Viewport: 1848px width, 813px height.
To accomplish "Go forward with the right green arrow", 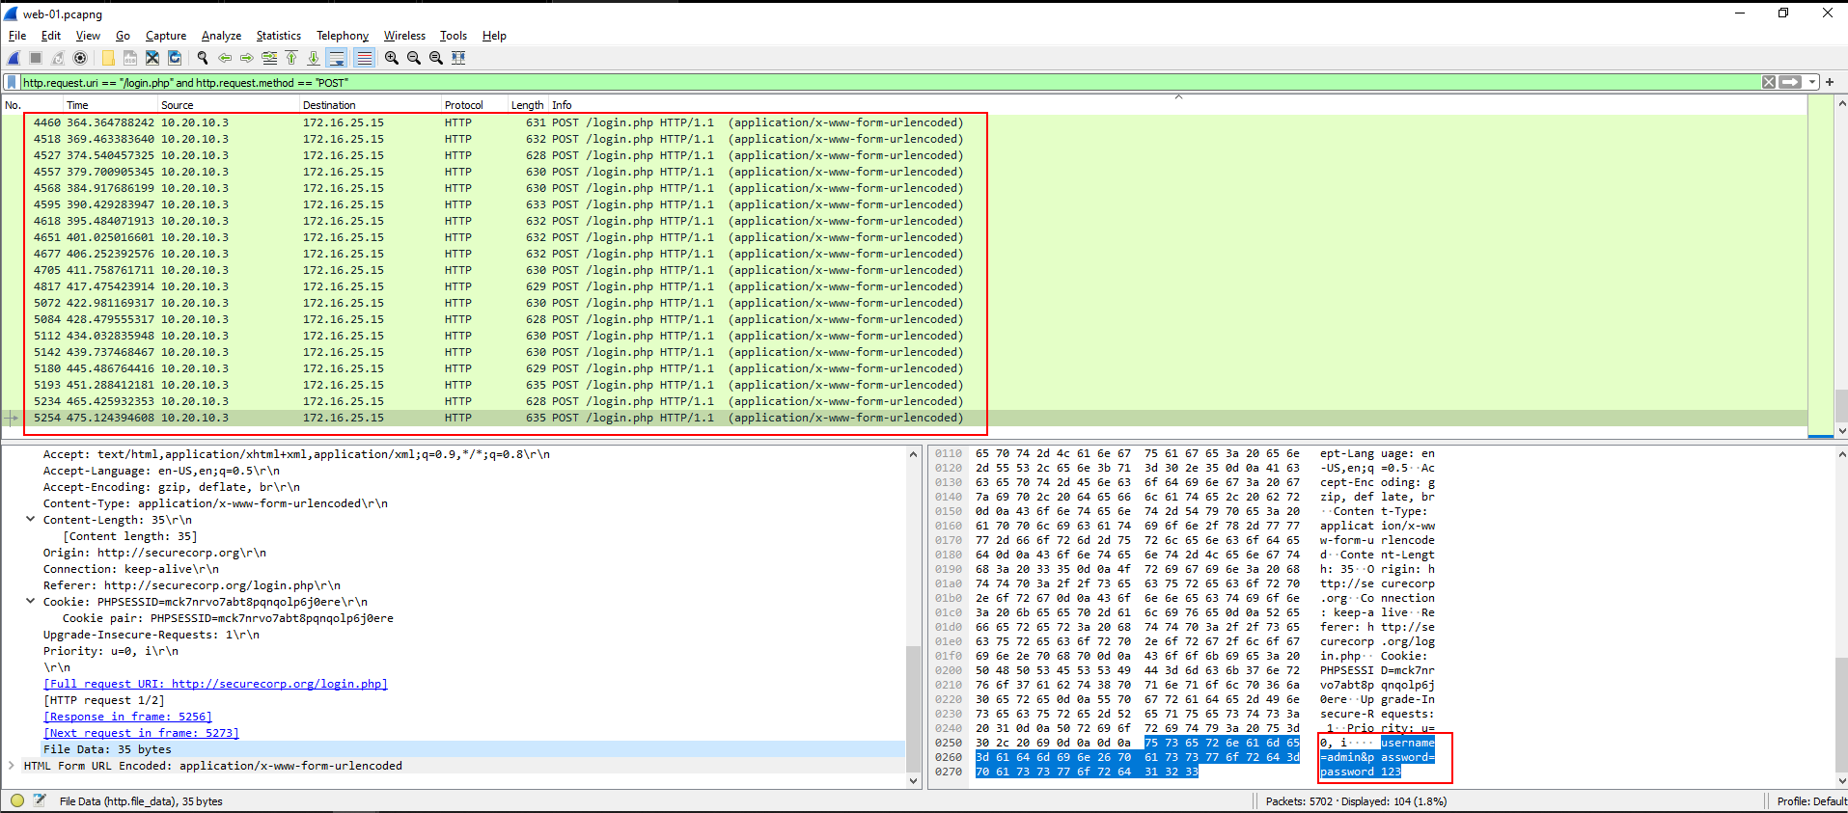I will click(247, 58).
